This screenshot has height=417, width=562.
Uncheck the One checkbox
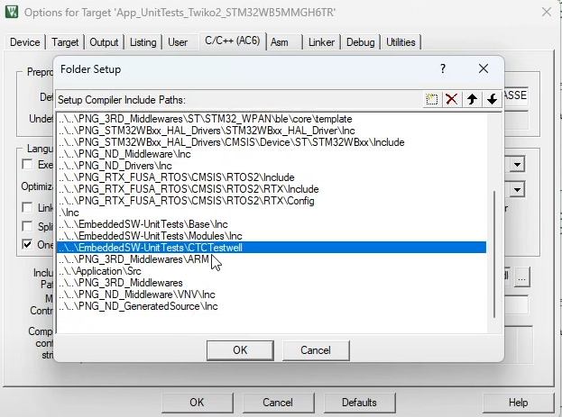point(27,244)
